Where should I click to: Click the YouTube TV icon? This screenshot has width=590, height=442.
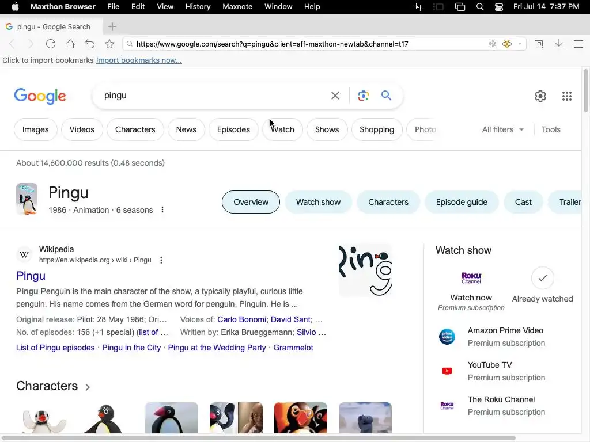(447, 371)
